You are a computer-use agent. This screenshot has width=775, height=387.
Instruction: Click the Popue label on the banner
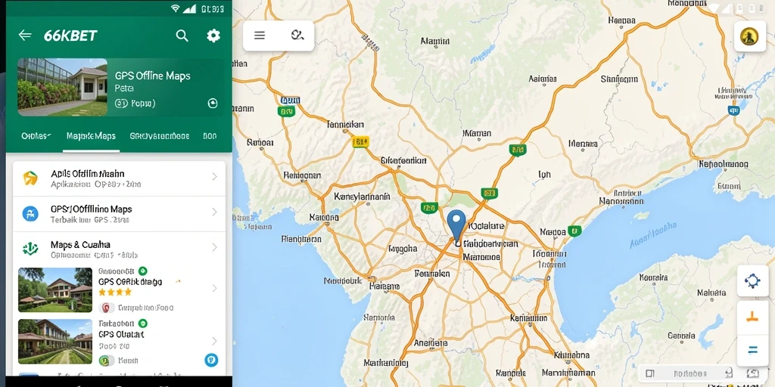143,104
